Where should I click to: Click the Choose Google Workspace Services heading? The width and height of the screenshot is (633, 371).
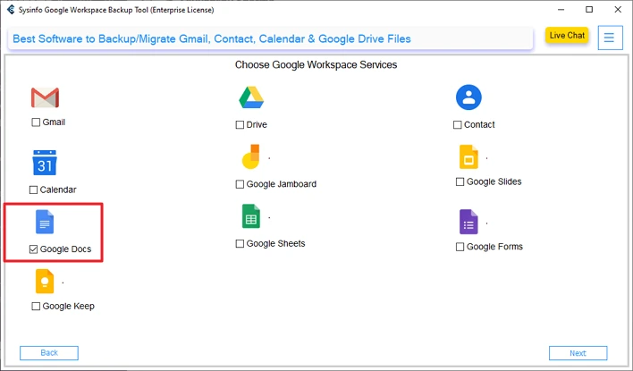[316, 64]
